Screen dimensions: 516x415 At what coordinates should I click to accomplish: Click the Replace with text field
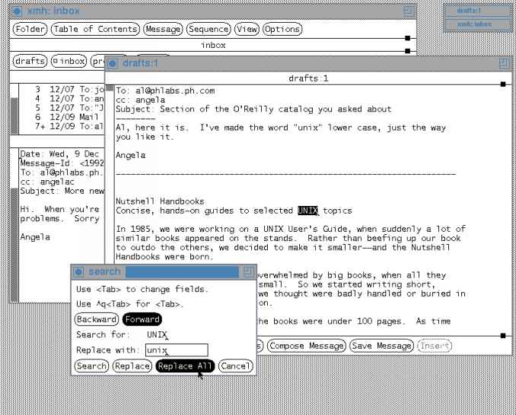point(176,350)
